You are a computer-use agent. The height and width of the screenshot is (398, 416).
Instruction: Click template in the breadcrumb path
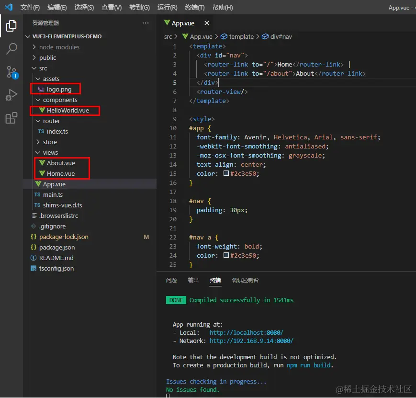tap(241, 37)
